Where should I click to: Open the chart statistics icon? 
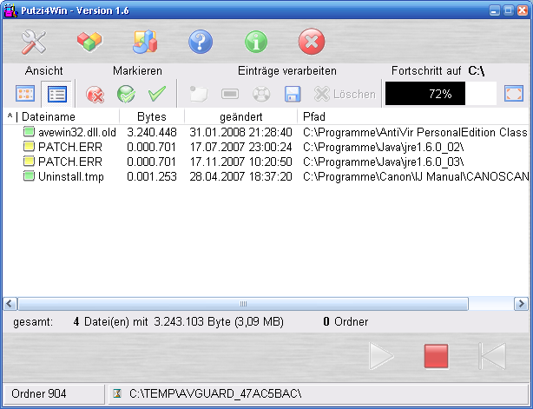point(145,42)
